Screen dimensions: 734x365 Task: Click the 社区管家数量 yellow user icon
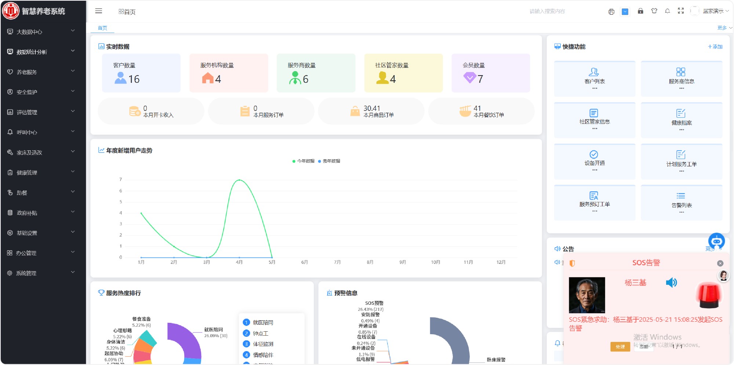382,78
